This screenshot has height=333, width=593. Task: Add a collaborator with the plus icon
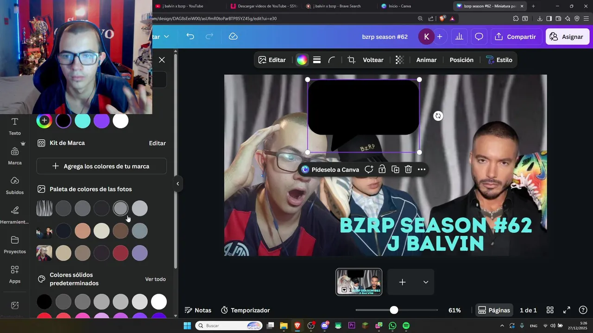(440, 37)
